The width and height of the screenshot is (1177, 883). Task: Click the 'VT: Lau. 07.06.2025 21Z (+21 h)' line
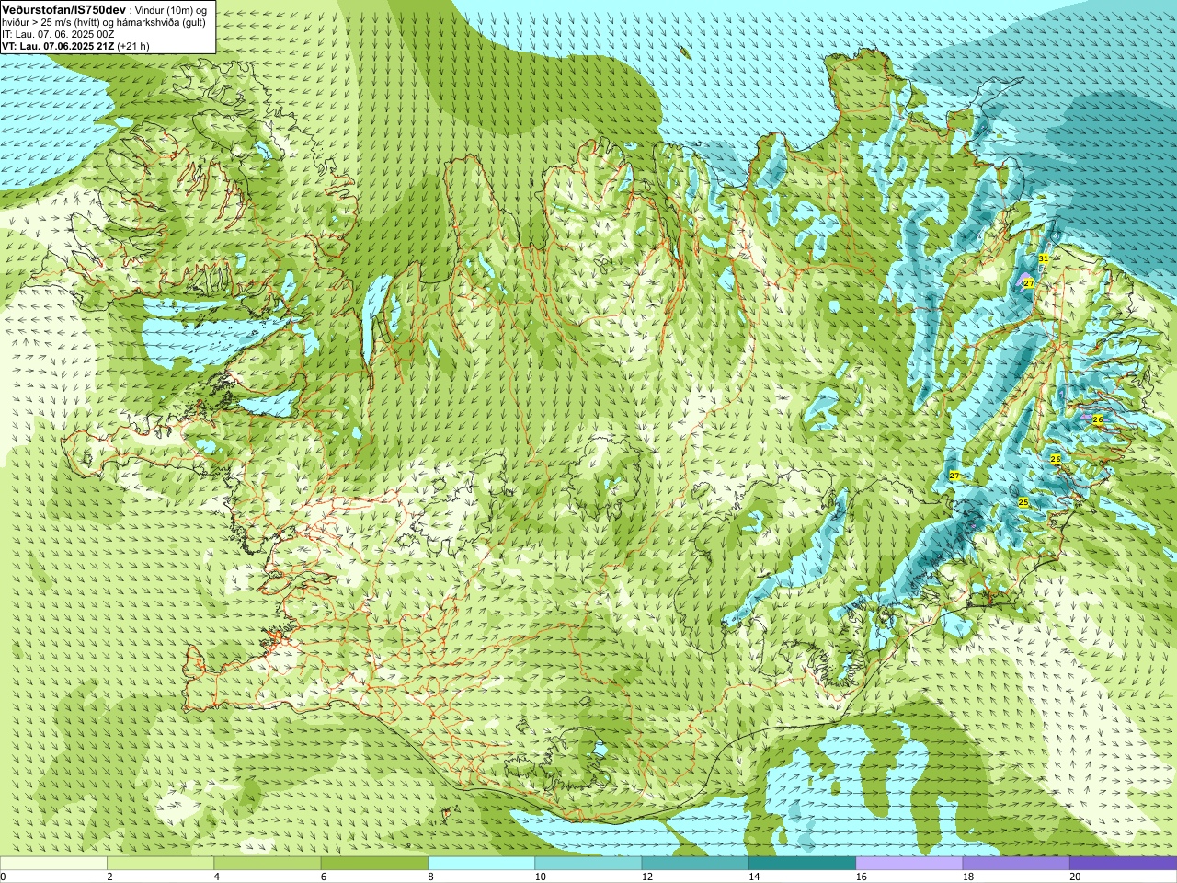tap(75, 46)
